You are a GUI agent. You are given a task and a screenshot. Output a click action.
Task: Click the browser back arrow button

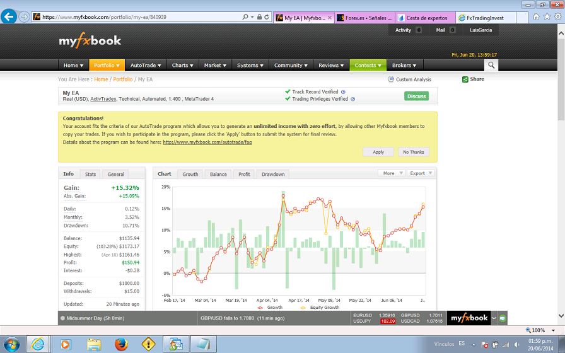coord(9,17)
